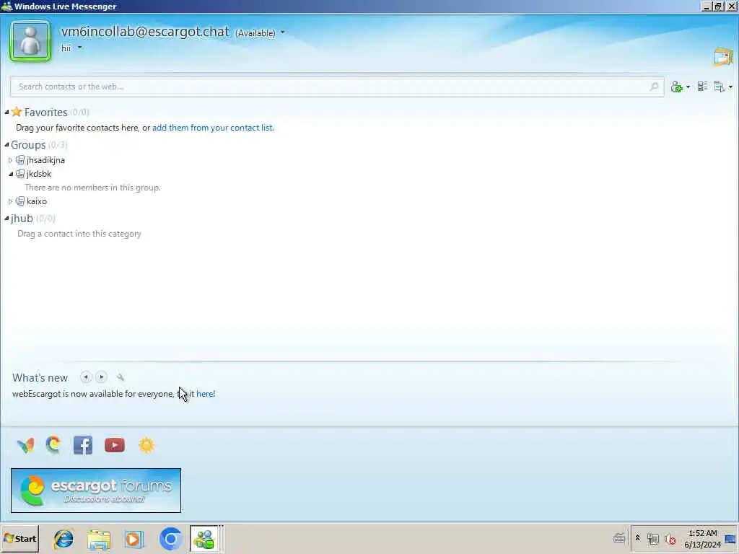The width and height of the screenshot is (739, 554).
Task: Open the add contact dropdown arrow
Action: click(x=688, y=87)
